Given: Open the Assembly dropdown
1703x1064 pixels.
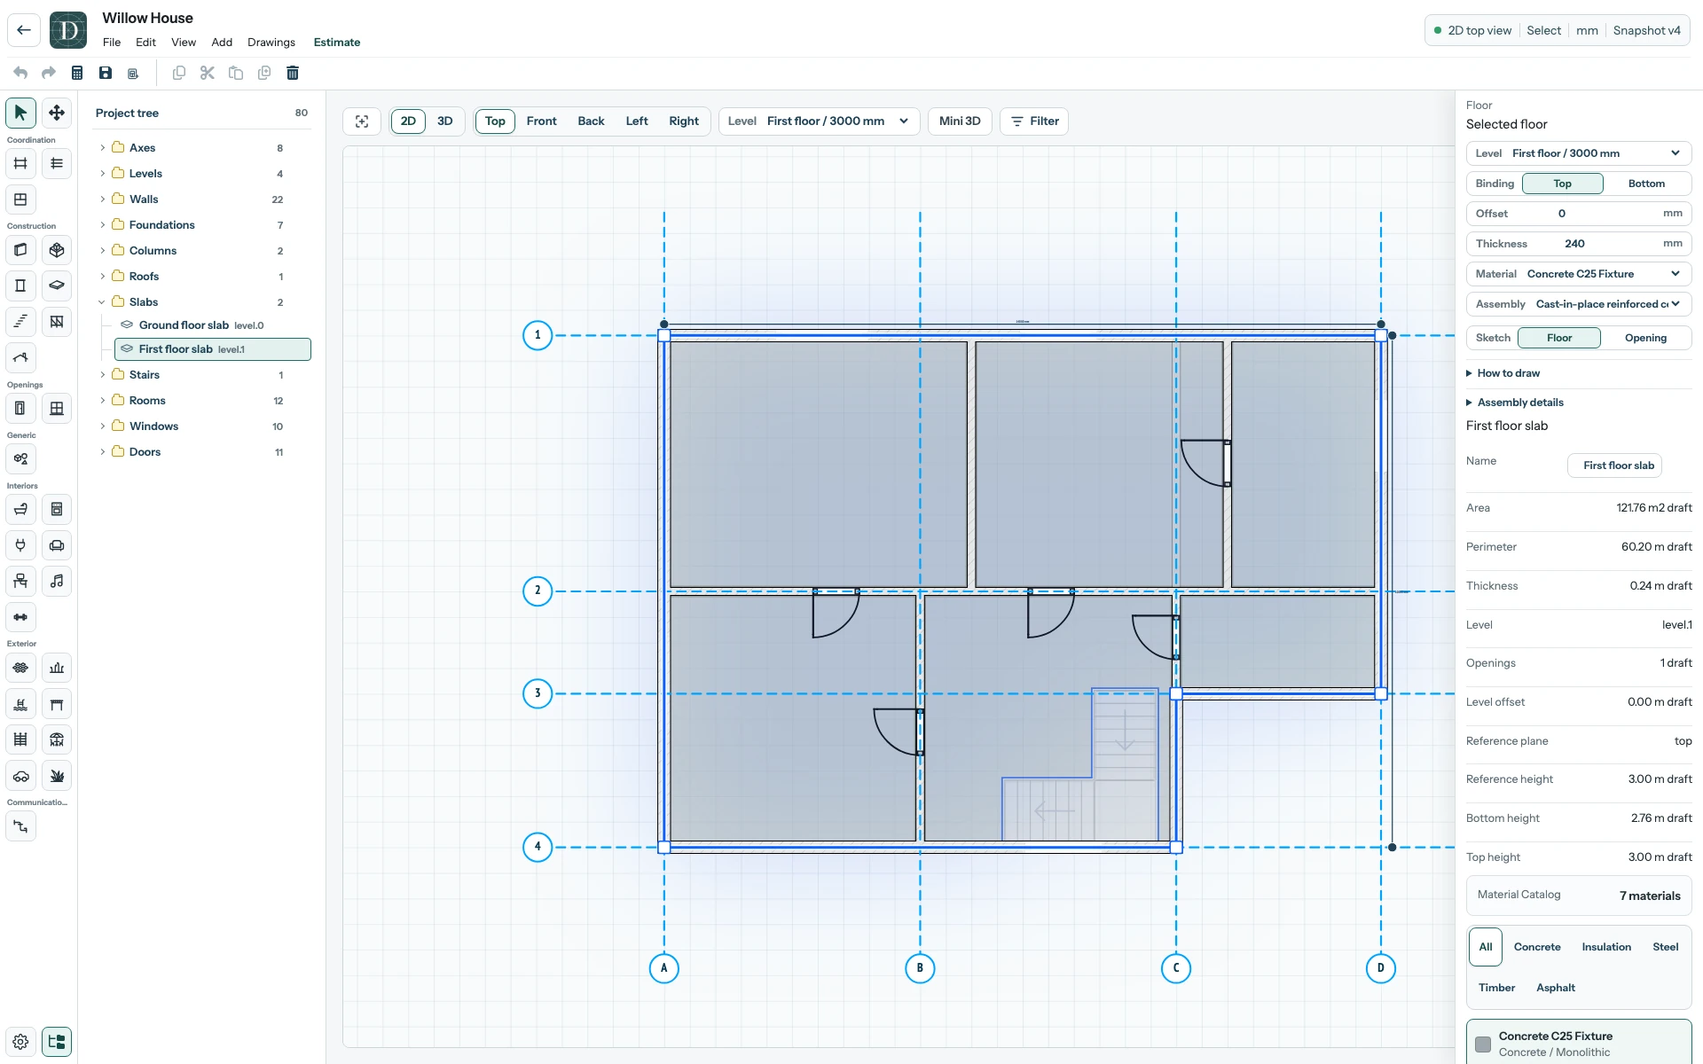Looking at the screenshot, I should click(1579, 304).
